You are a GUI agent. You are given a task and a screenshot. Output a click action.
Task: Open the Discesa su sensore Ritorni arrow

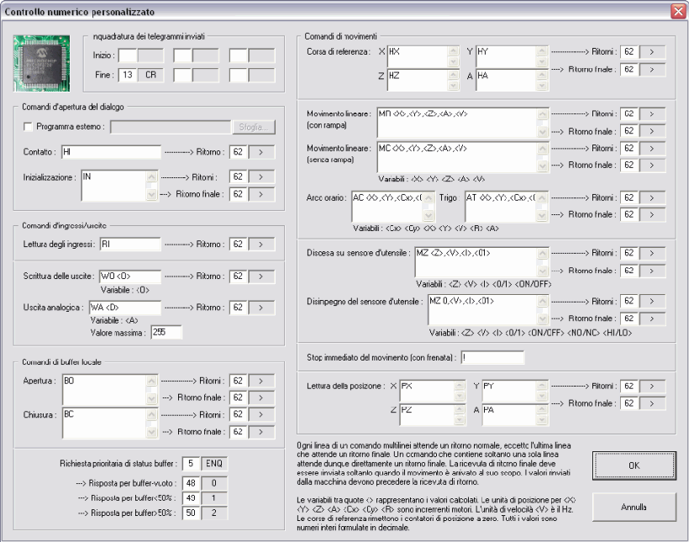652,253
